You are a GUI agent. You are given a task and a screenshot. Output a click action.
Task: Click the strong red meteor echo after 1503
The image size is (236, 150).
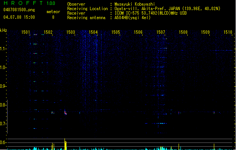(65, 113)
